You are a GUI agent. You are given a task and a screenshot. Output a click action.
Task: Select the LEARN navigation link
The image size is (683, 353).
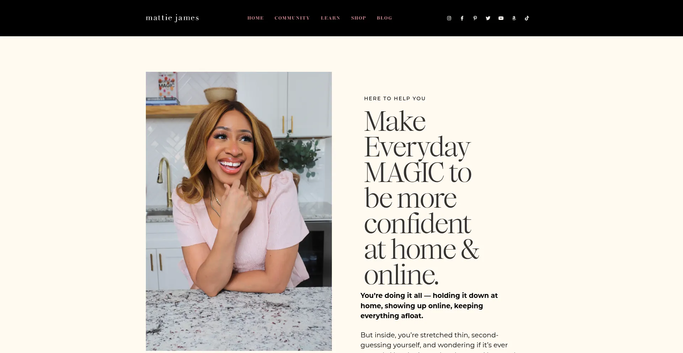[330, 18]
